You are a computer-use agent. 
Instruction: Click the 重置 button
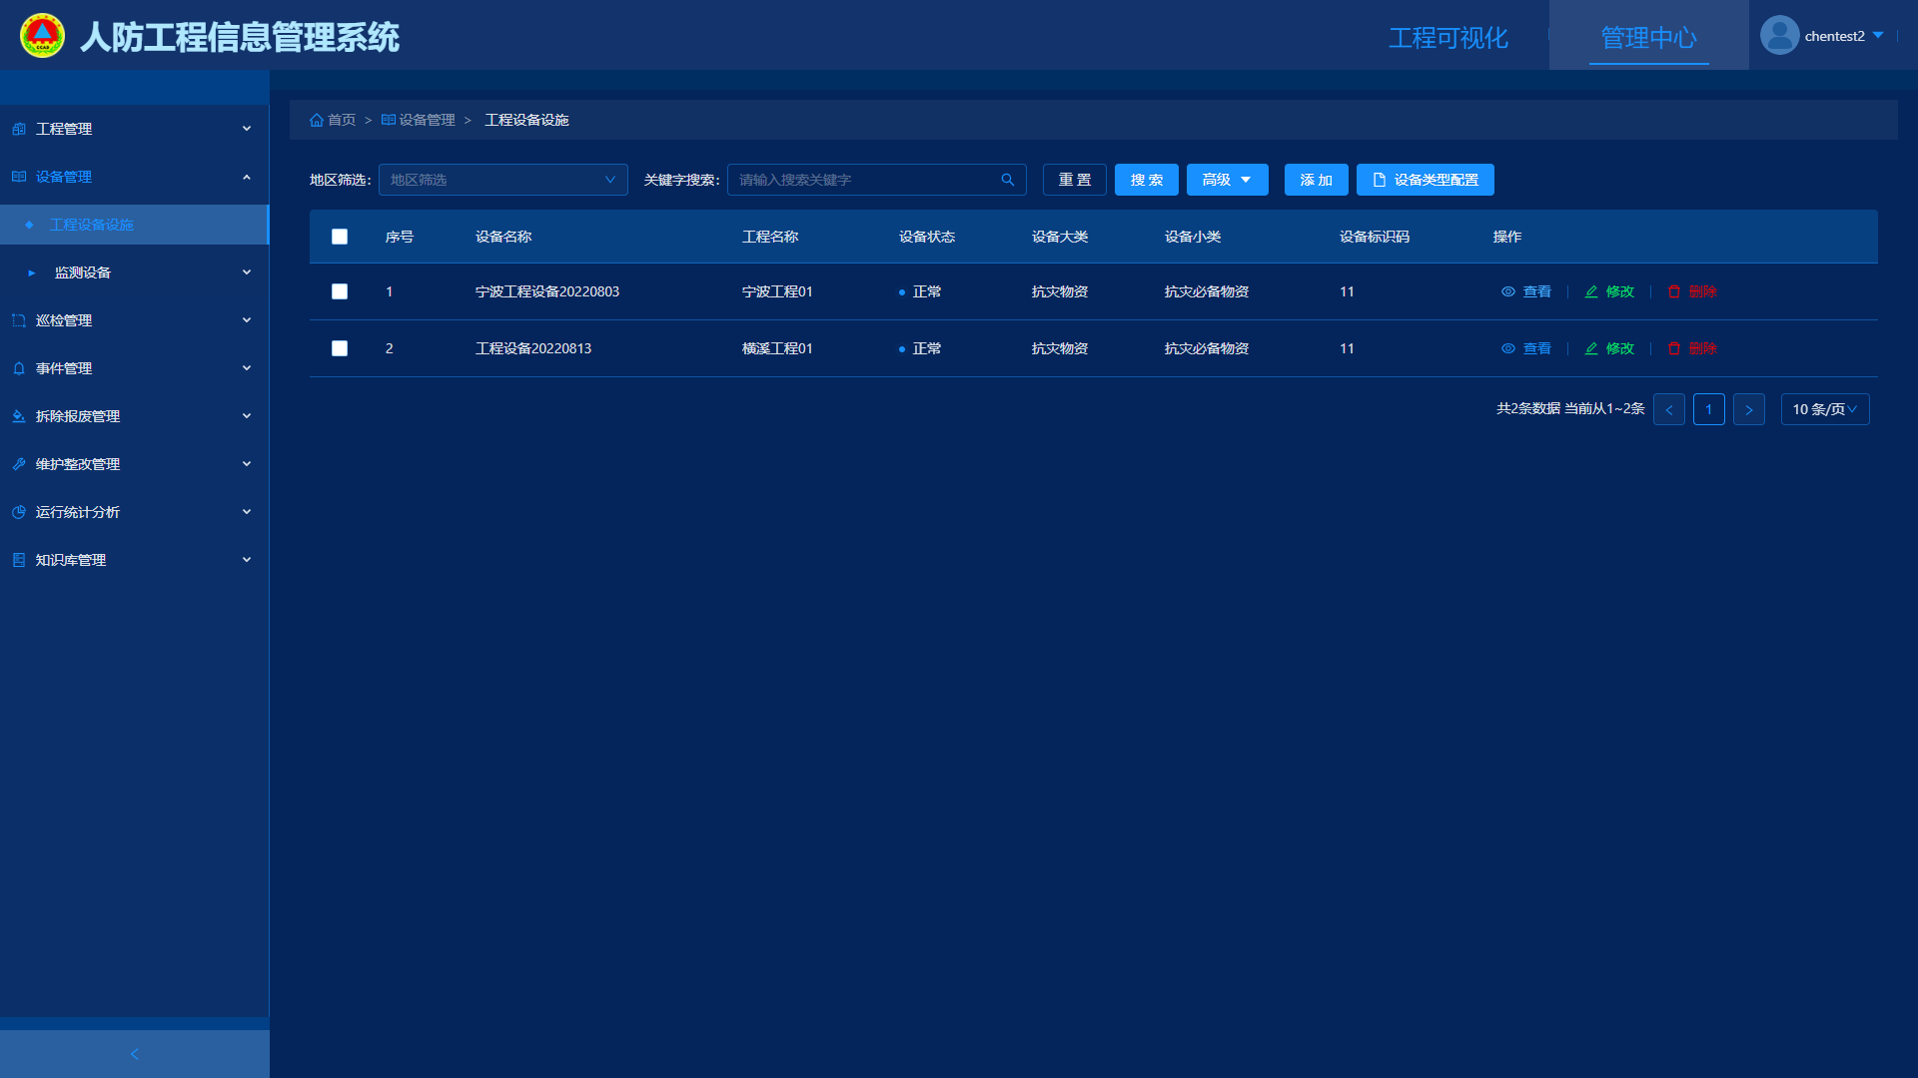[x=1074, y=180]
